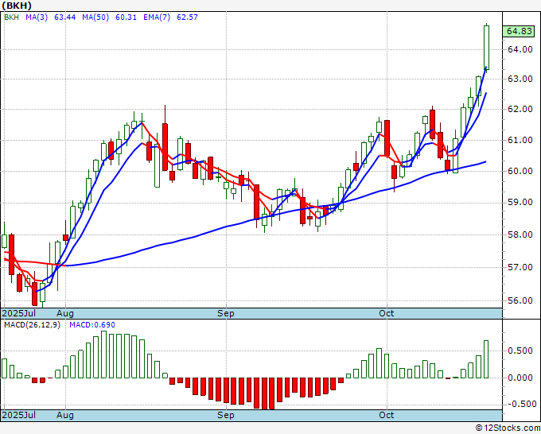Click the (BKH) chart title
Screen dimensions: 541x434
(x=17, y=6)
